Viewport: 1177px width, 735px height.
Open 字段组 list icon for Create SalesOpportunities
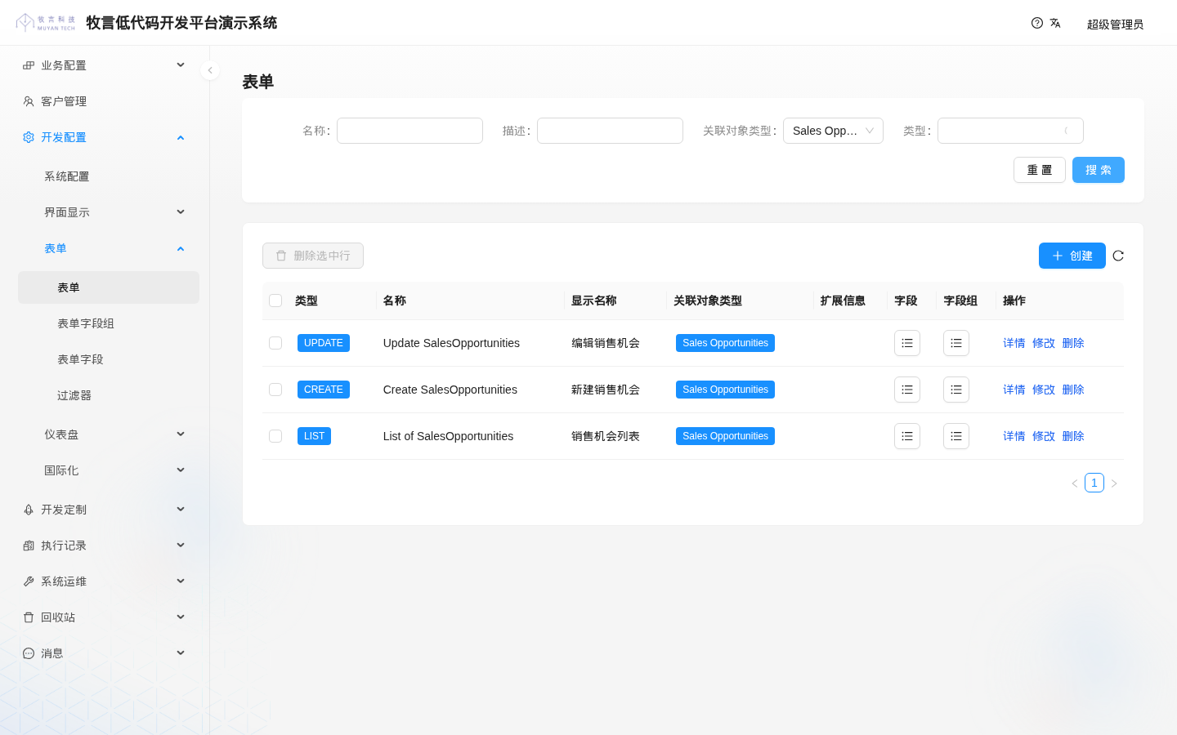point(956,390)
